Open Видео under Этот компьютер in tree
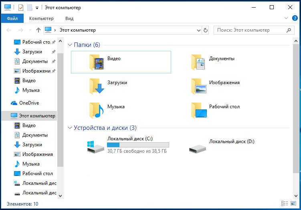The width and height of the screenshot is (301, 210). tap(25, 125)
